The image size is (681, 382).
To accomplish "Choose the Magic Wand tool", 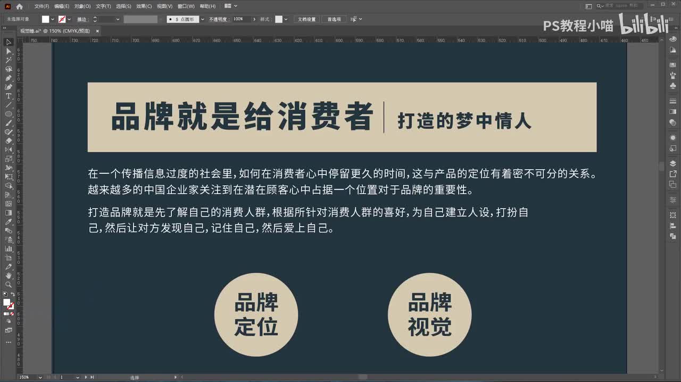I will click(9, 60).
